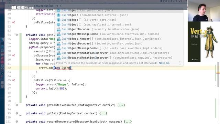Click icon beside JsonObjectMessageCodec entry
220x124 pixels.
tap(58, 34)
